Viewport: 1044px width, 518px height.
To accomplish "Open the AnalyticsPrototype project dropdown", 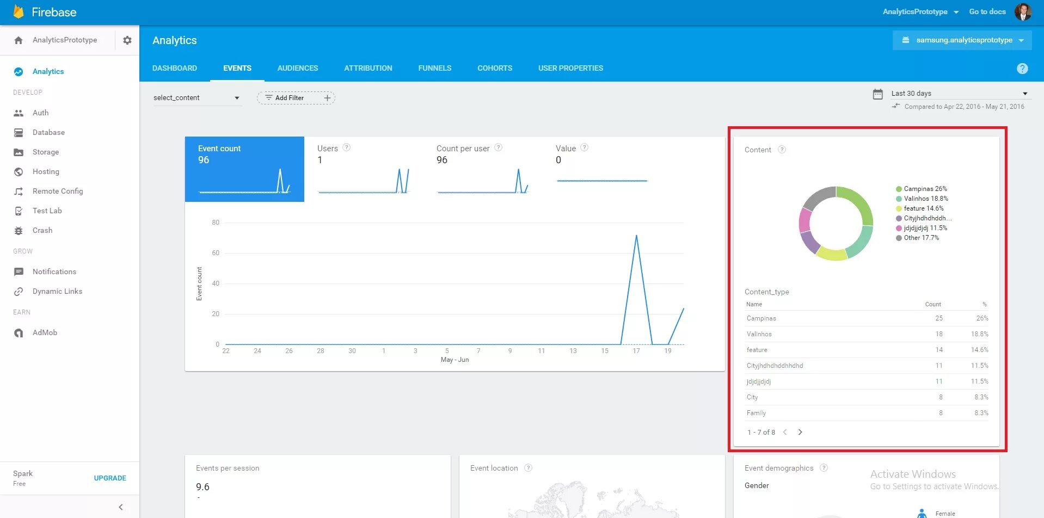I will pyautogui.click(x=920, y=12).
